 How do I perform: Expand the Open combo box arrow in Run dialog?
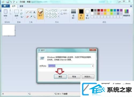click(93, 66)
